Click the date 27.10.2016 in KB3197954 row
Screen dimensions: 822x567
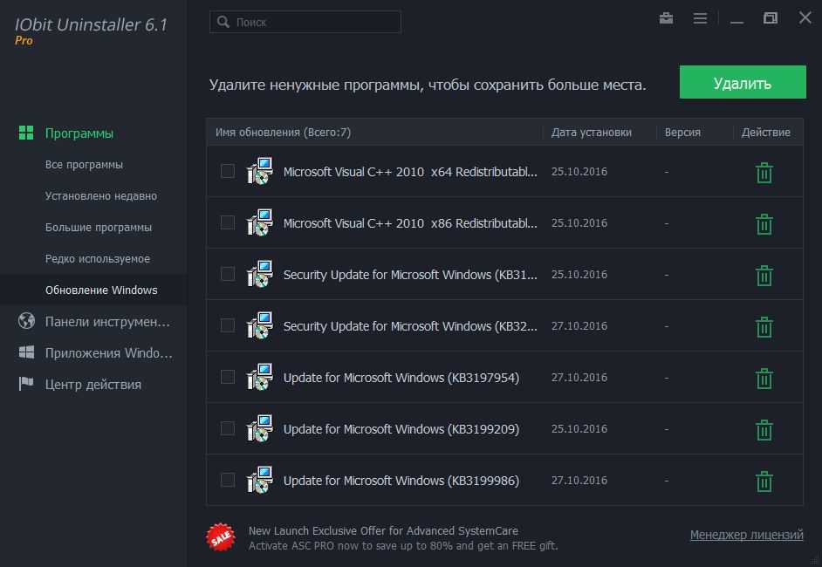coord(579,378)
